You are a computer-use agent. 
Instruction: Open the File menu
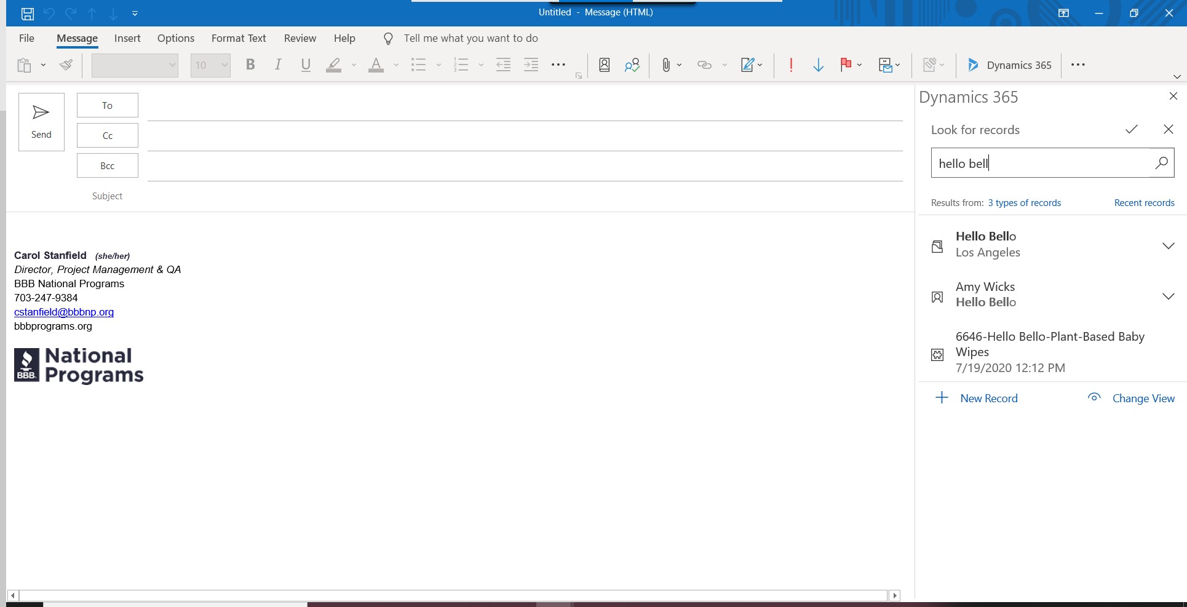tap(26, 38)
